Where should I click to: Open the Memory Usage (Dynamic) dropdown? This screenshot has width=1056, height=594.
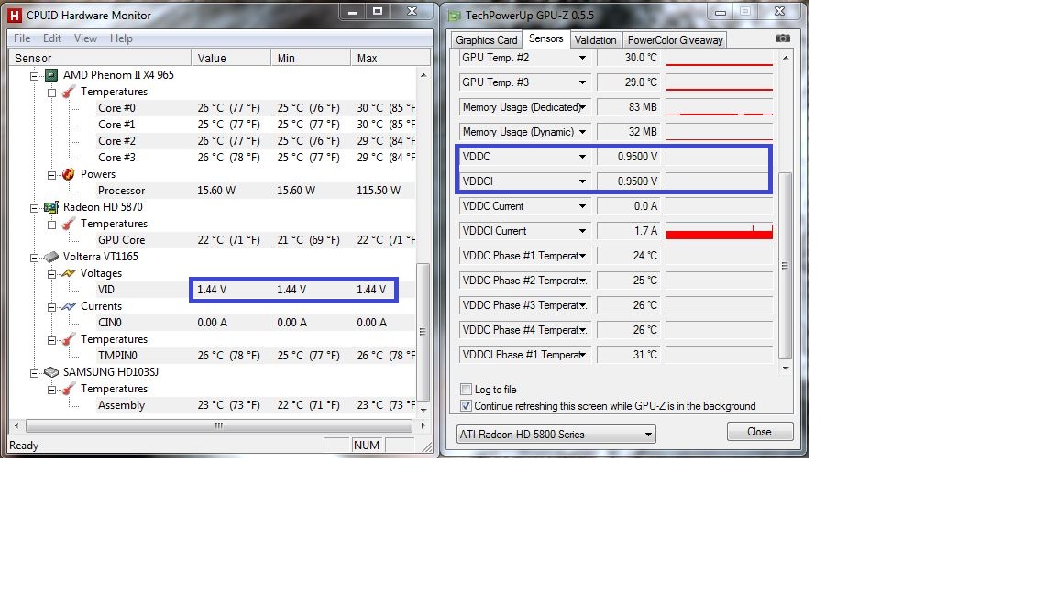(x=582, y=132)
